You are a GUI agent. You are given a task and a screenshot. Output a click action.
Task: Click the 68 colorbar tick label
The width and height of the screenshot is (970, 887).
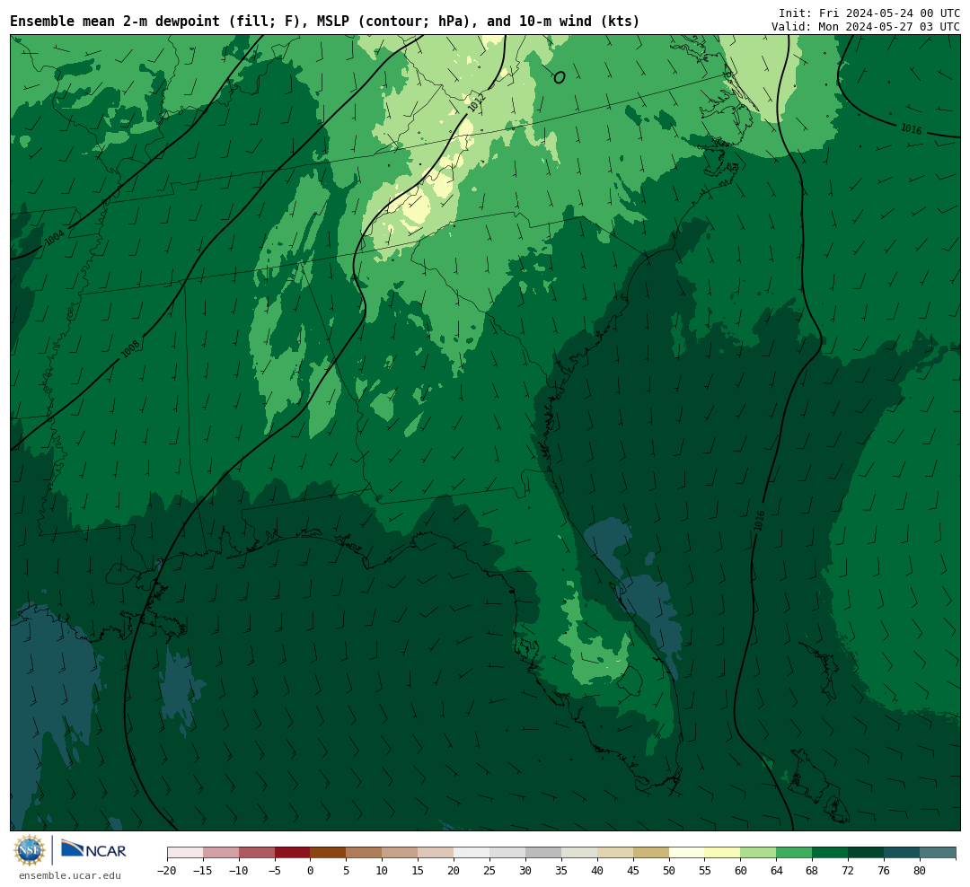tap(813, 871)
